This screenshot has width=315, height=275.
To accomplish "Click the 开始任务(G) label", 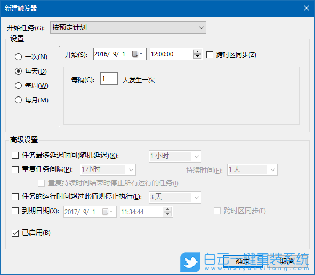I will (x=26, y=28).
